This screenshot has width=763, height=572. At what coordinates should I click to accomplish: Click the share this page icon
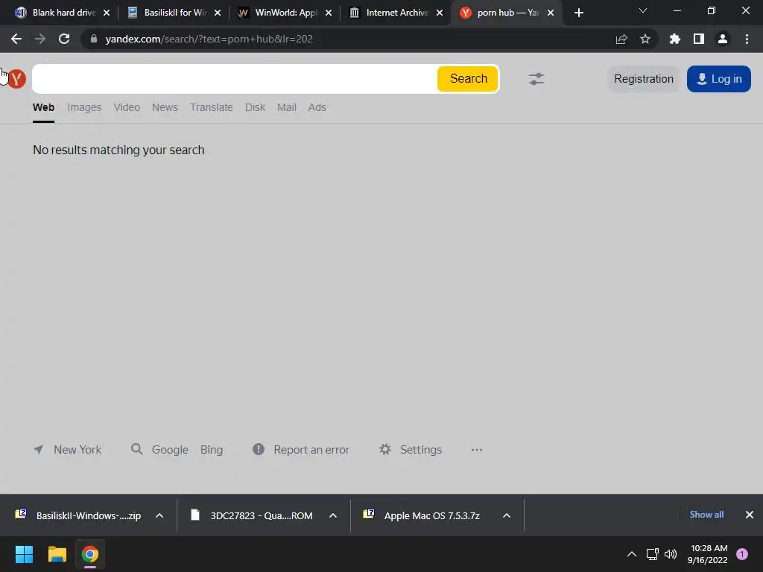click(x=621, y=39)
